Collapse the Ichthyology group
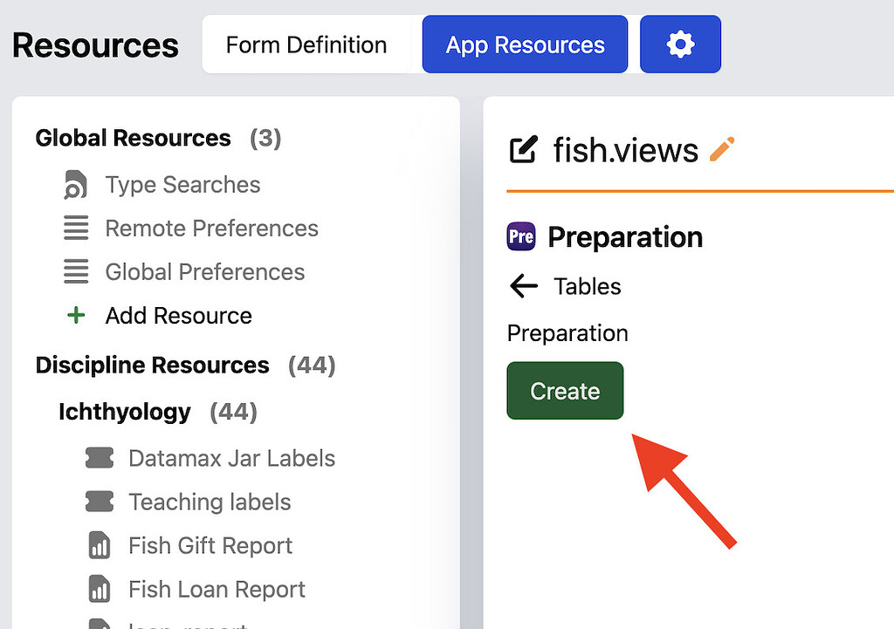The image size is (894, 629). pyautogui.click(x=125, y=412)
